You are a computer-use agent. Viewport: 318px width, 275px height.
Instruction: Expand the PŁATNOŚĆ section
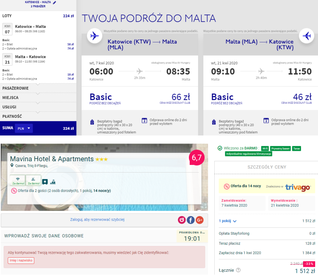point(38,116)
